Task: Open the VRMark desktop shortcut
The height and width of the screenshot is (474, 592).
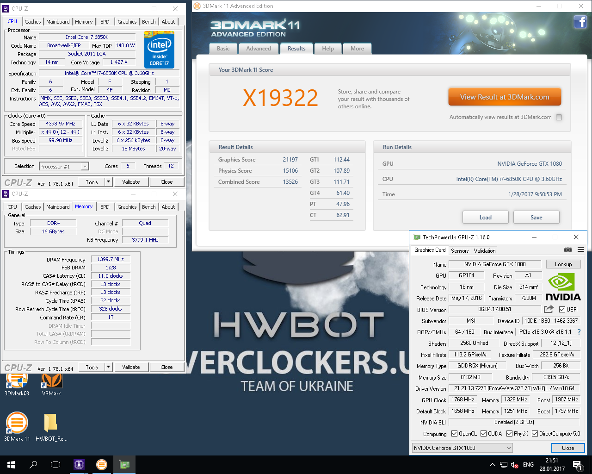Action: tap(51, 383)
